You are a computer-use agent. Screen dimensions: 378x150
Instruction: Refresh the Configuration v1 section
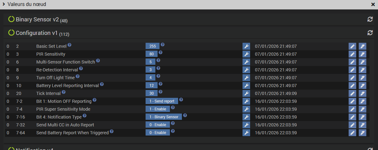(x=370, y=33)
